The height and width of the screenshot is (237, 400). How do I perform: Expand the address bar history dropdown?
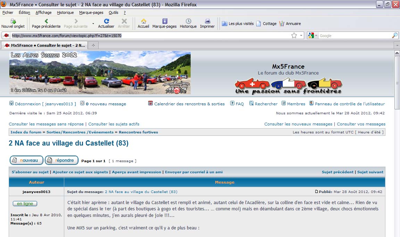(x=301, y=36)
